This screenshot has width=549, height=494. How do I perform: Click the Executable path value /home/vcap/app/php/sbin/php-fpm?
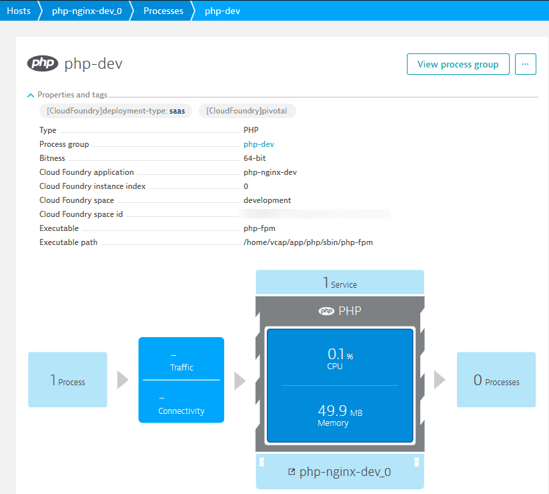point(308,242)
